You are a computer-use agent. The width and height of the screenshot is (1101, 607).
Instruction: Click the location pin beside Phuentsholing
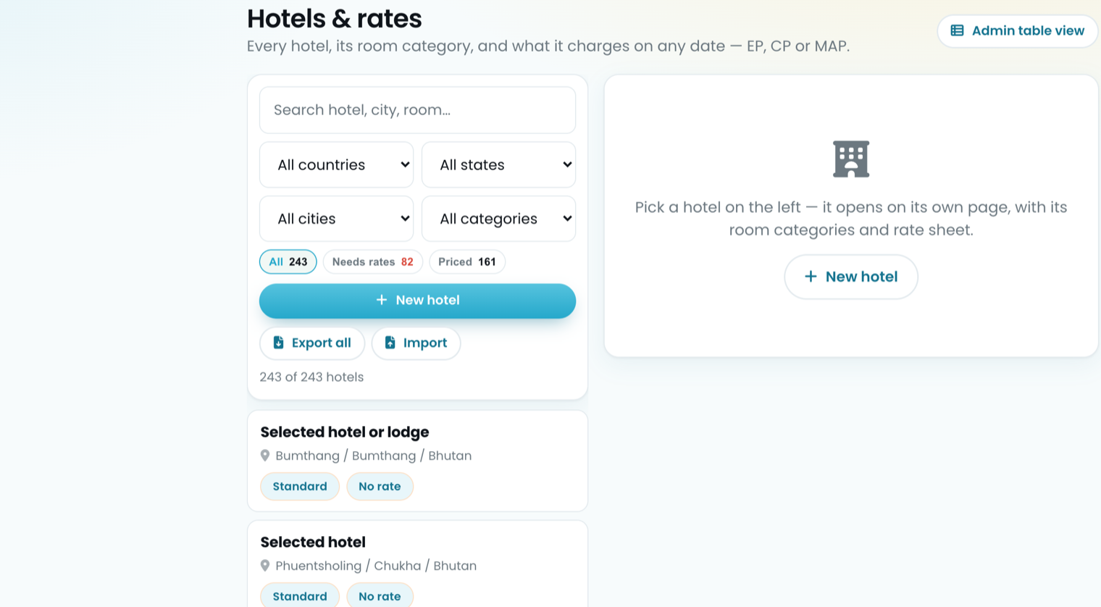265,566
